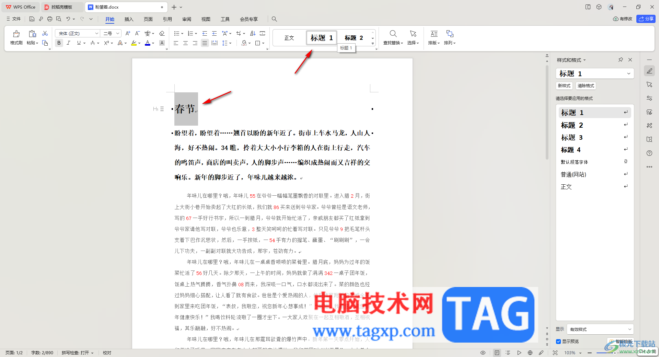Click the Copy icon below scissors
The width and height of the screenshot is (659, 357).
pyautogui.click(x=45, y=43)
